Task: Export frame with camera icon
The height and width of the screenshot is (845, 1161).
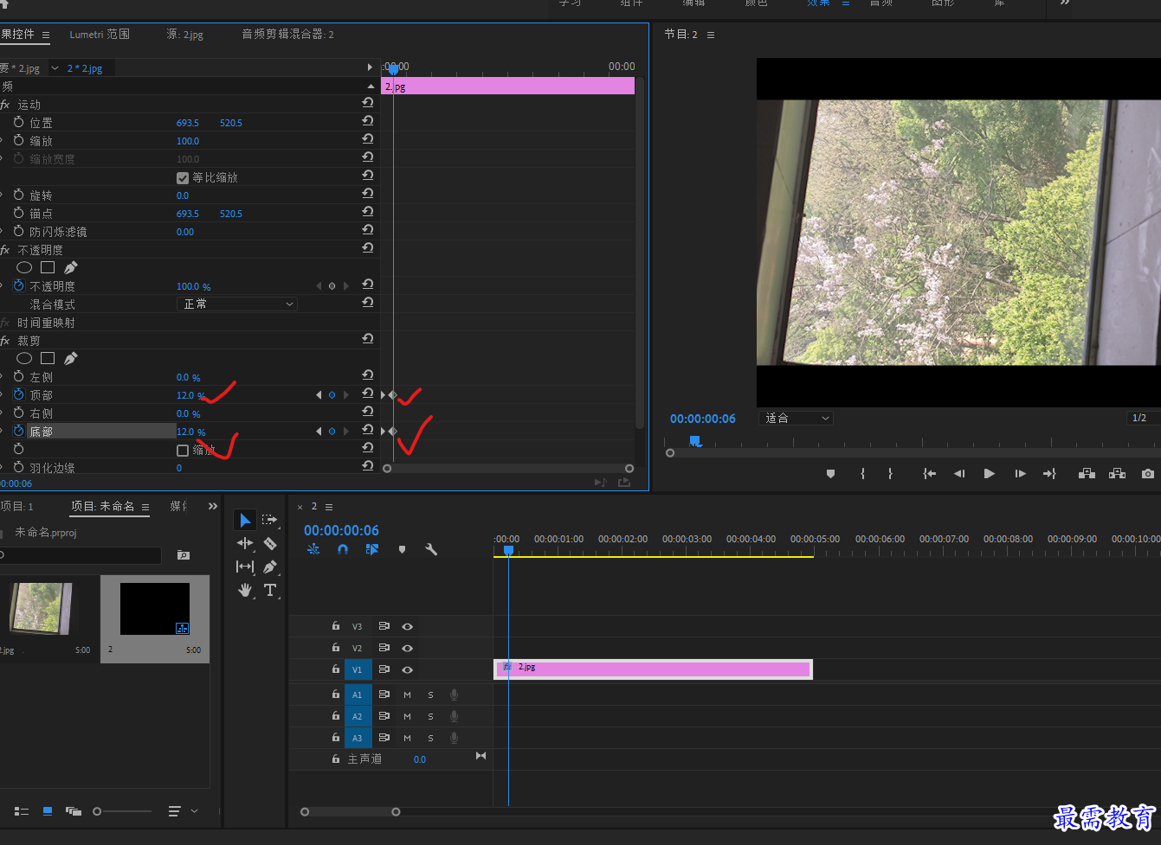Action: coord(1147,473)
